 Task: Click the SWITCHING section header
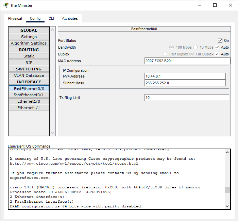click(29, 69)
